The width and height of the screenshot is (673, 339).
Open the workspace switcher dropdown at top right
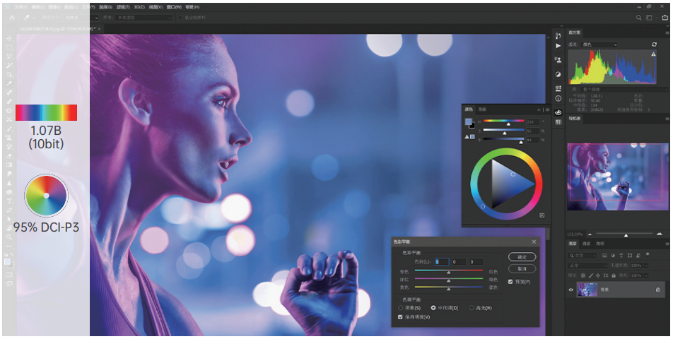tap(651, 18)
